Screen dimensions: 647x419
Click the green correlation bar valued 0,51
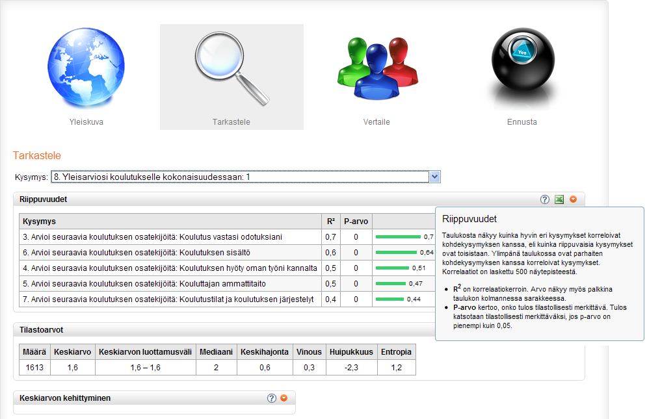392,268
